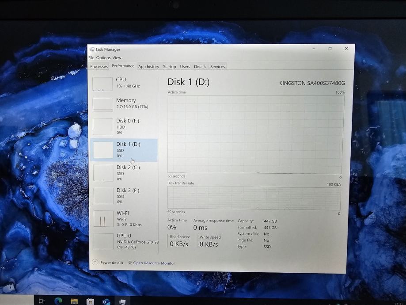This screenshot has height=305, width=406.
Task: Click the Disk 1 (D:) heading
Action: [189, 82]
